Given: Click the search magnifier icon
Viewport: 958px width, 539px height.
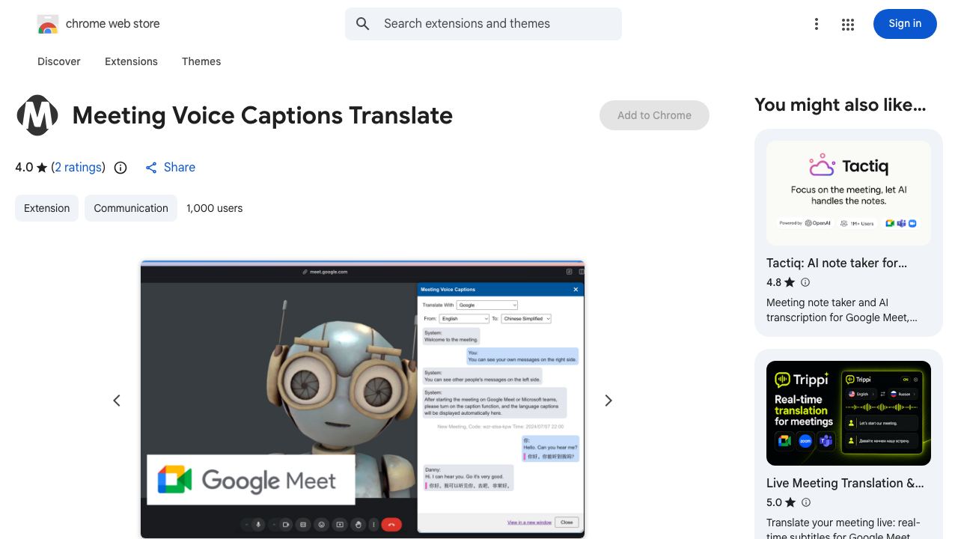Looking at the screenshot, I should [363, 24].
